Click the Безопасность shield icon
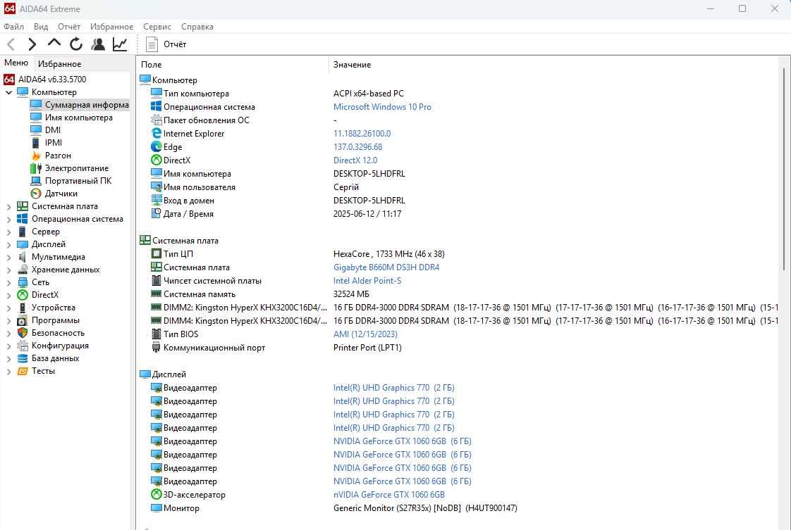The width and height of the screenshot is (791, 530). point(23,333)
